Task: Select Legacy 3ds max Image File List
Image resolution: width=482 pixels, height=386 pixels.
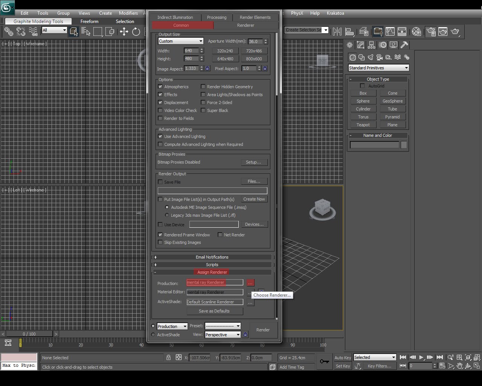Action: (167, 215)
